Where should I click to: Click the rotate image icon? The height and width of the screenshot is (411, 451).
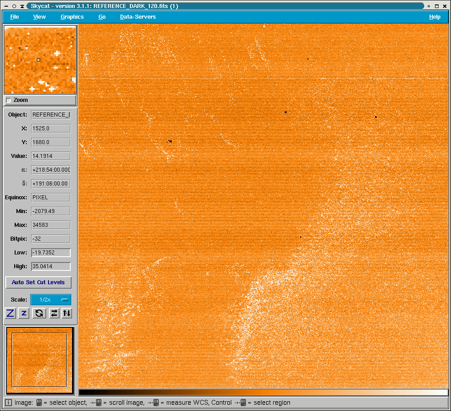[39, 313]
